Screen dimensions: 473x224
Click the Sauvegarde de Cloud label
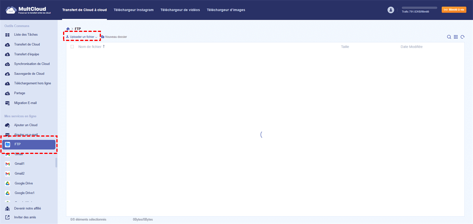click(x=29, y=74)
